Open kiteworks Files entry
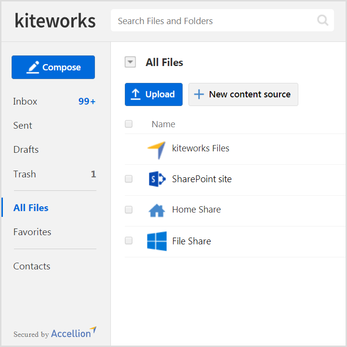 (x=200, y=148)
